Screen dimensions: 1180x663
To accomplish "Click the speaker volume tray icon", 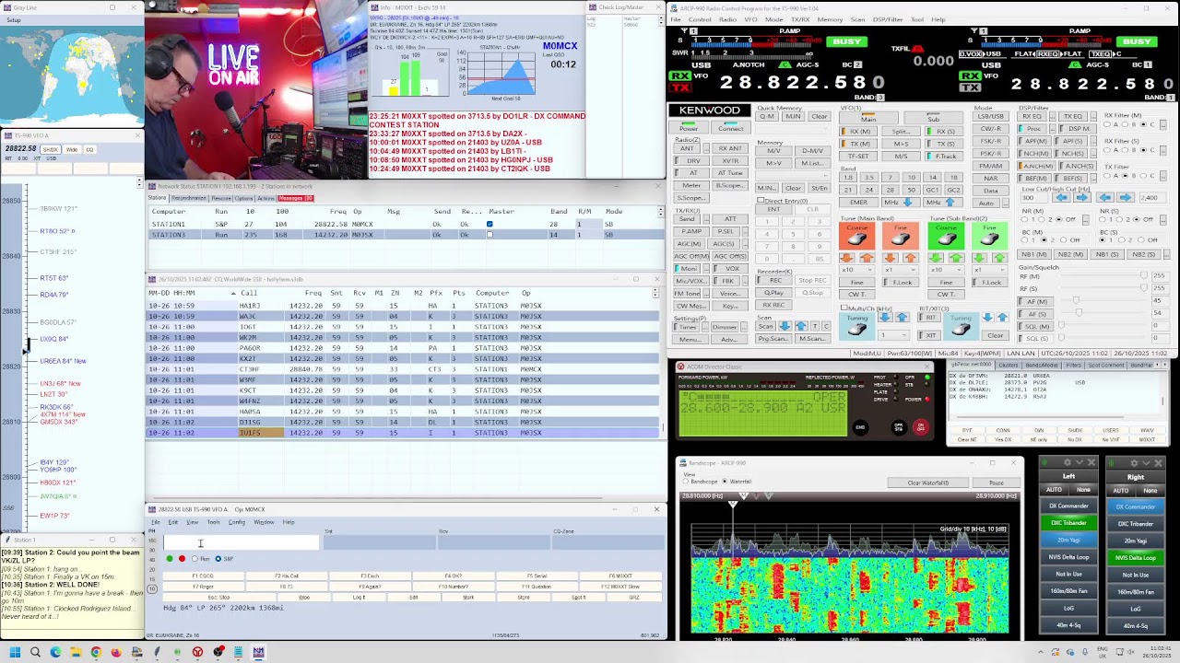I will point(1131,652).
